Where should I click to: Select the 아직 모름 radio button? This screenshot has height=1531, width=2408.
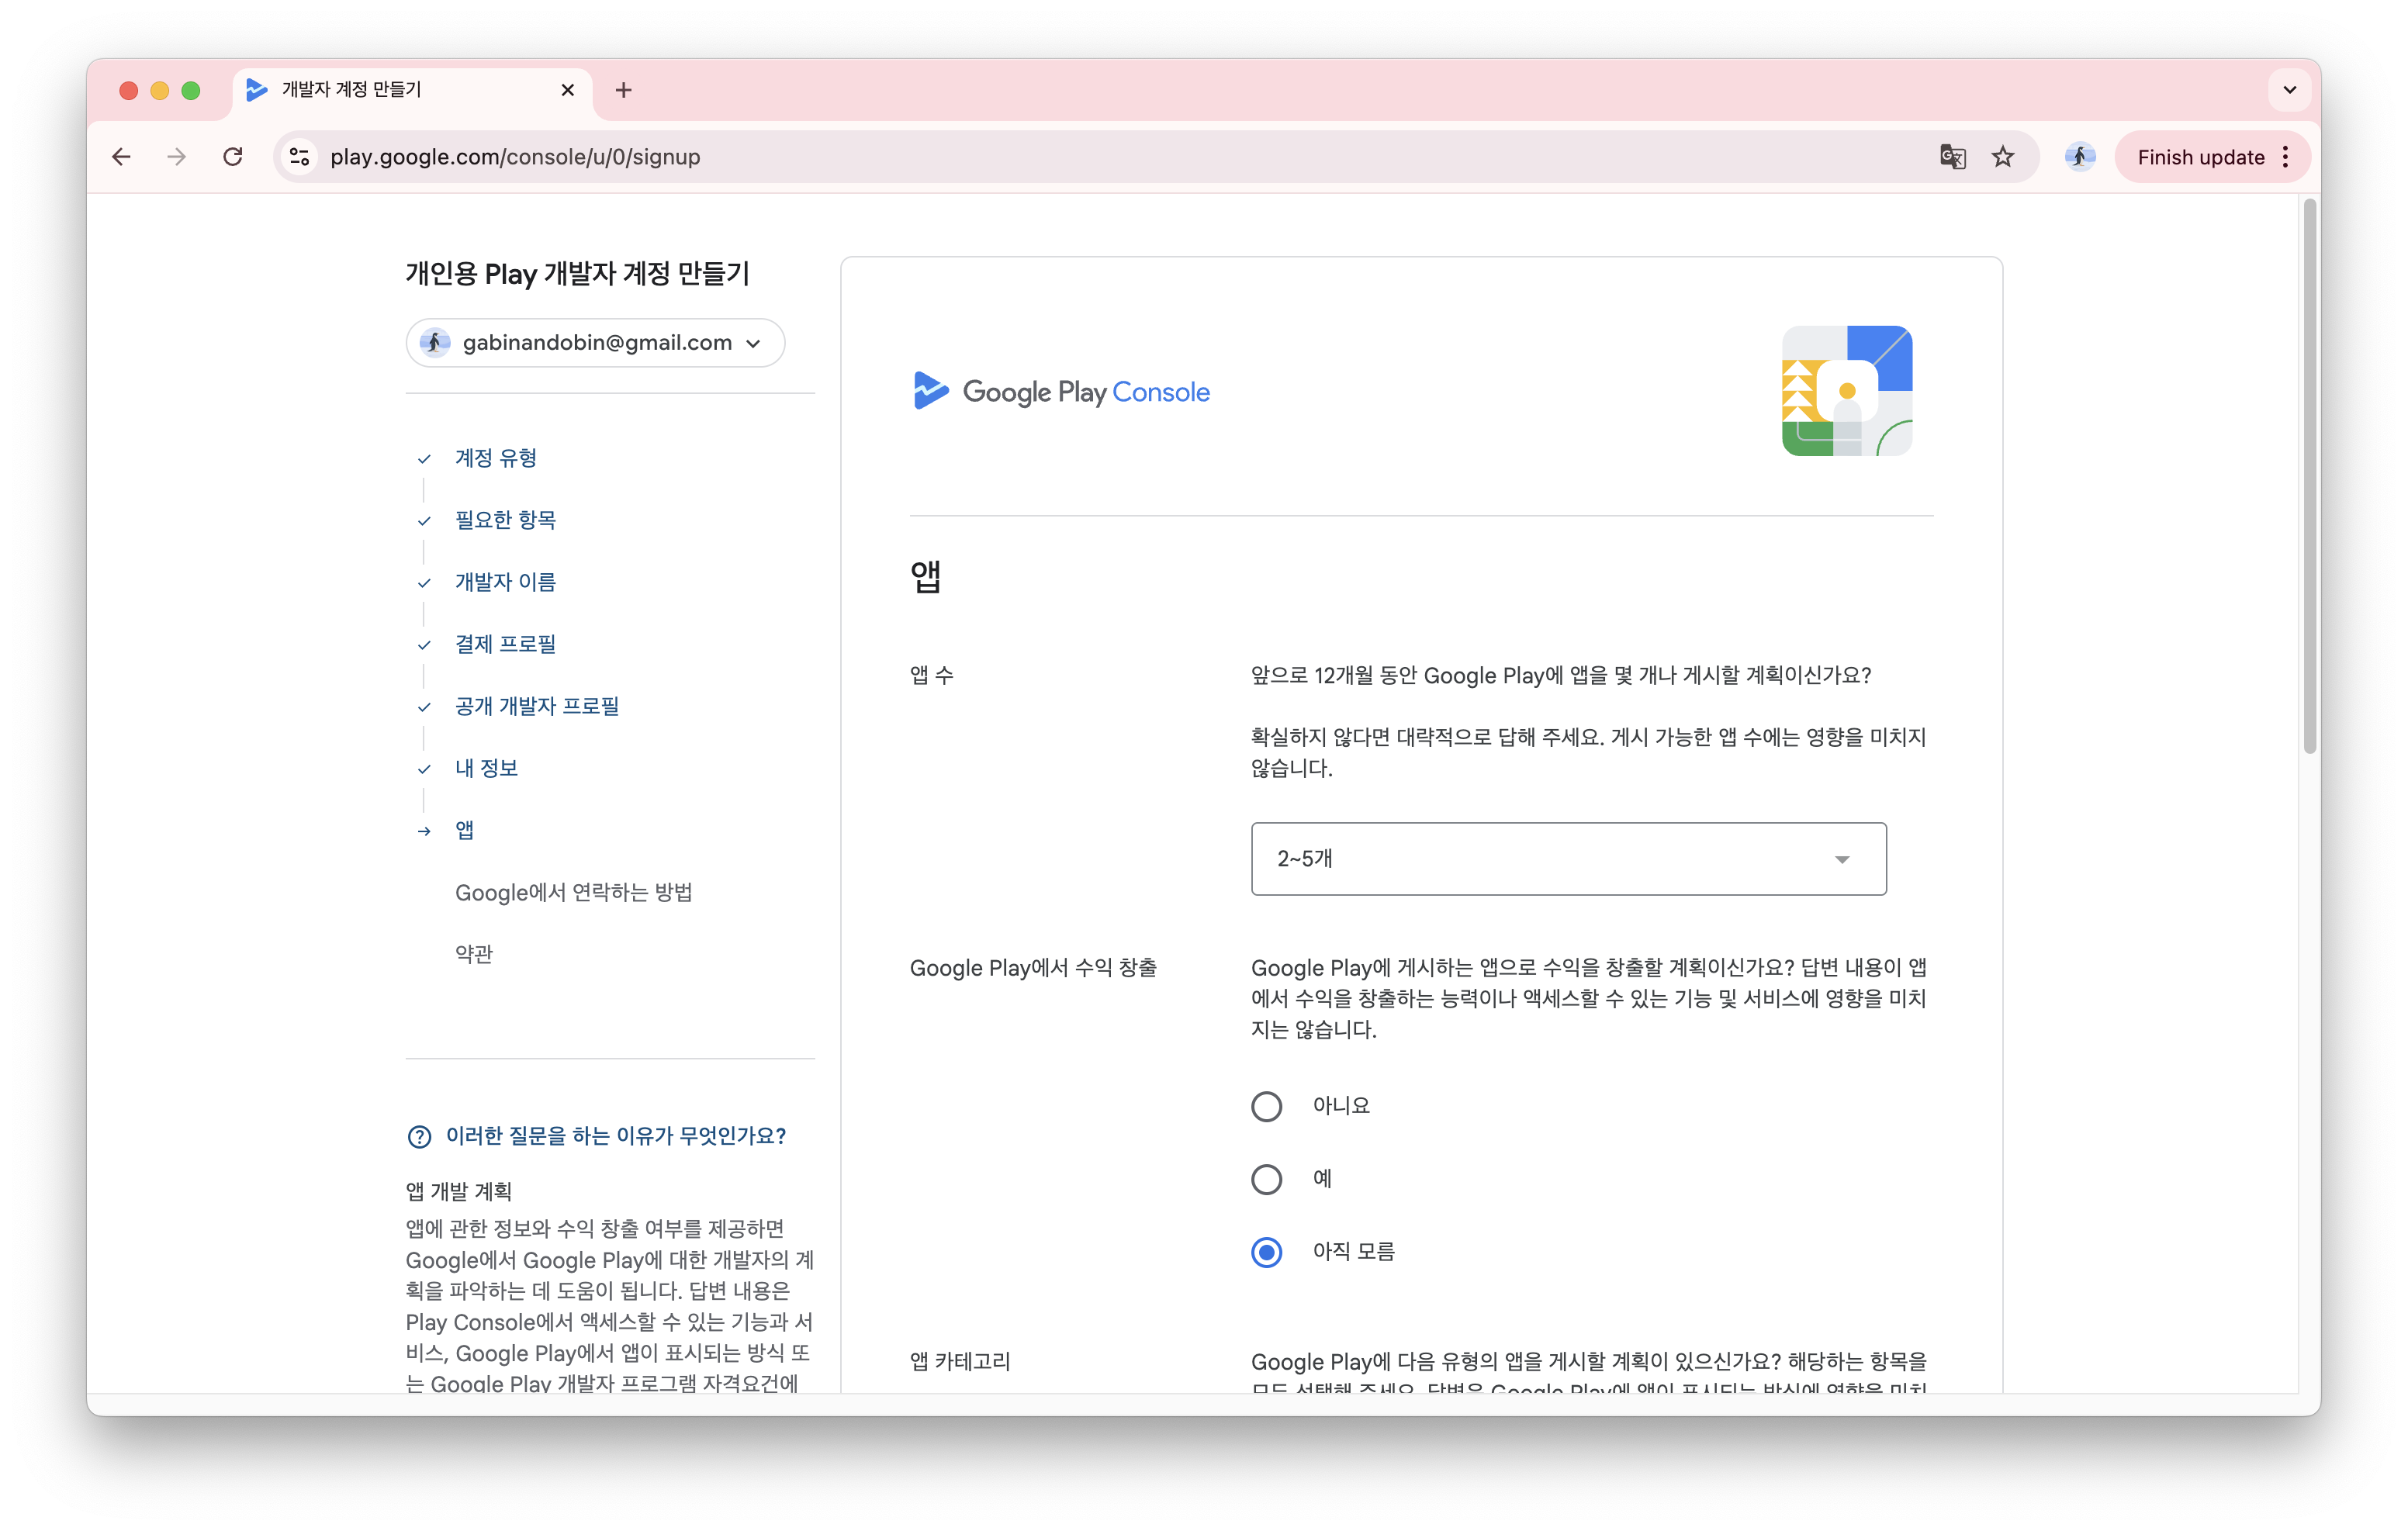tap(1267, 1252)
